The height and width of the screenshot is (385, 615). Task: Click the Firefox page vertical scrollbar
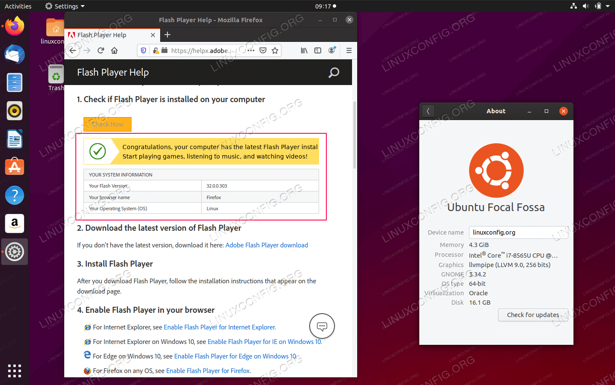click(x=355, y=135)
